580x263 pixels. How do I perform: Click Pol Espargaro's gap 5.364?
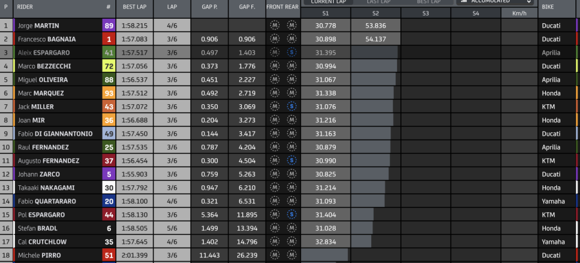(209, 215)
